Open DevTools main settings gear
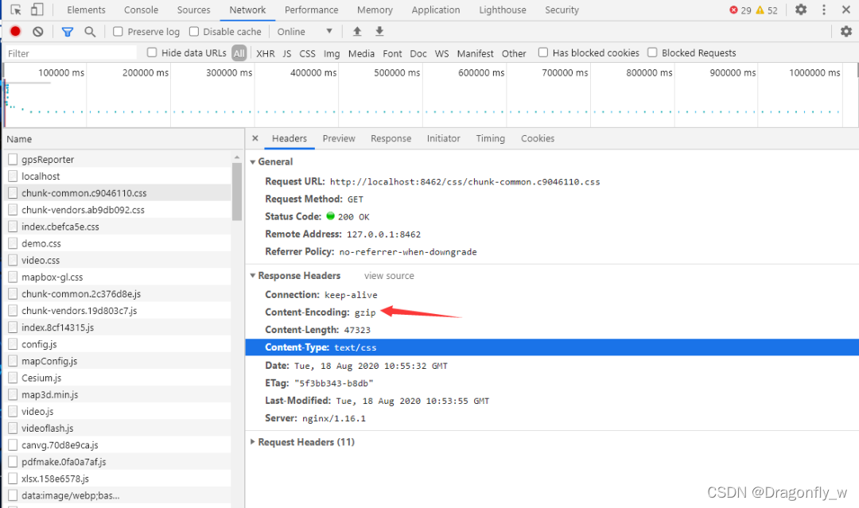The width and height of the screenshot is (859, 508). coord(801,10)
